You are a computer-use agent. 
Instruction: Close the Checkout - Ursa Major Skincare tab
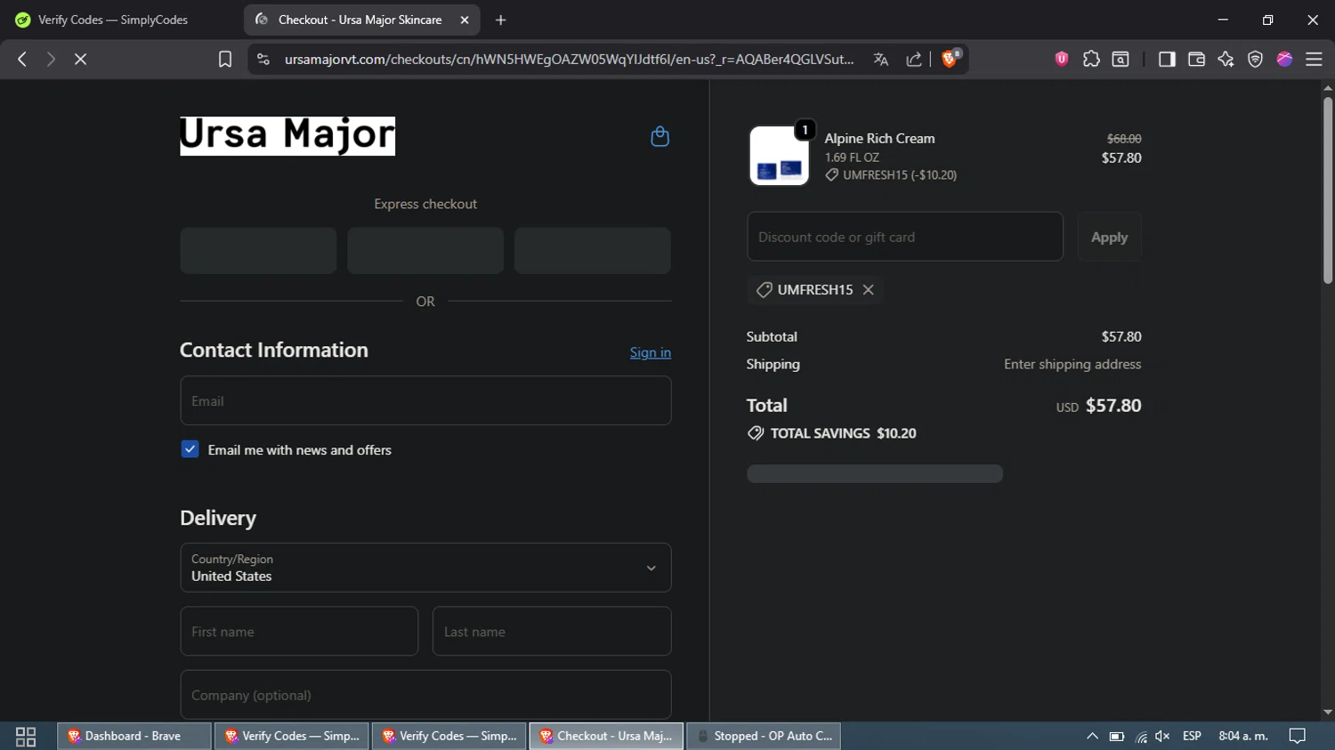(465, 20)
